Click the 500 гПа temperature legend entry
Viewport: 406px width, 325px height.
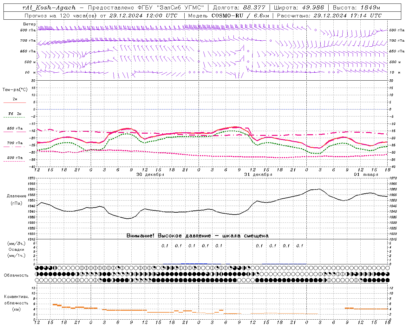(x=15, y=158)
